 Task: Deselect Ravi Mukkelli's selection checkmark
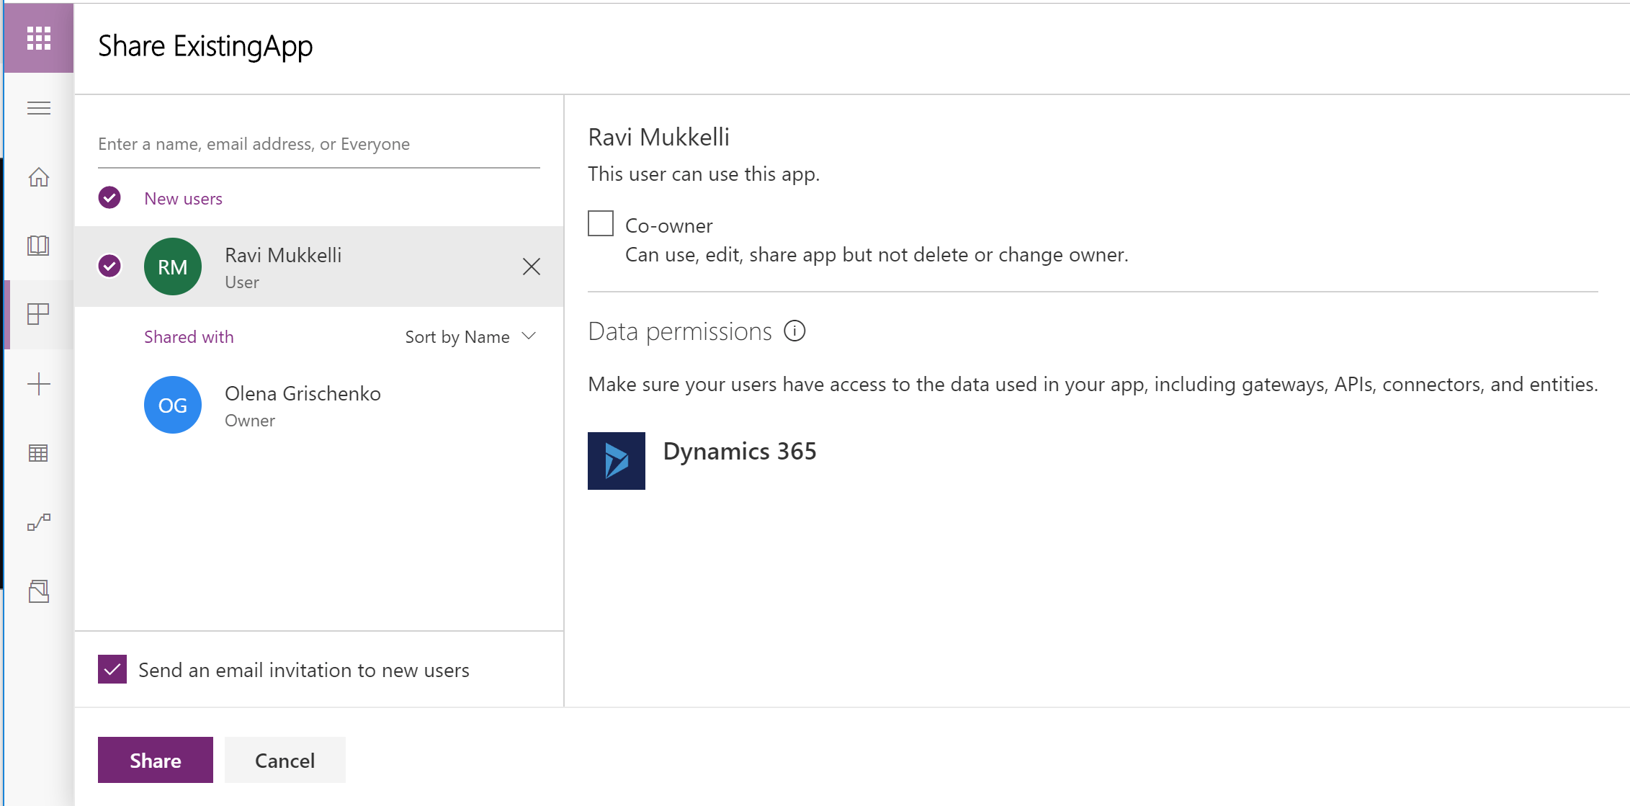109,267
